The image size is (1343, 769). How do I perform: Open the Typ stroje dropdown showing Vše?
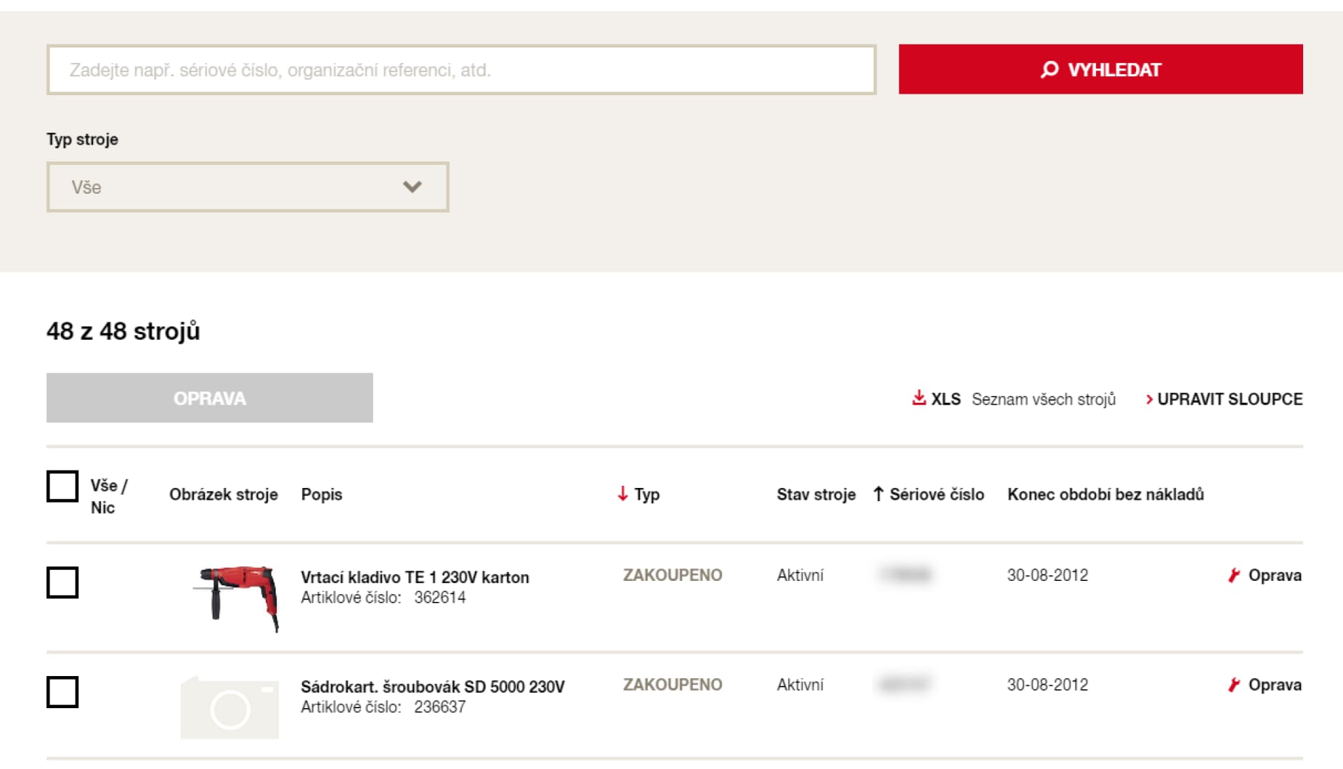(248, 187)
